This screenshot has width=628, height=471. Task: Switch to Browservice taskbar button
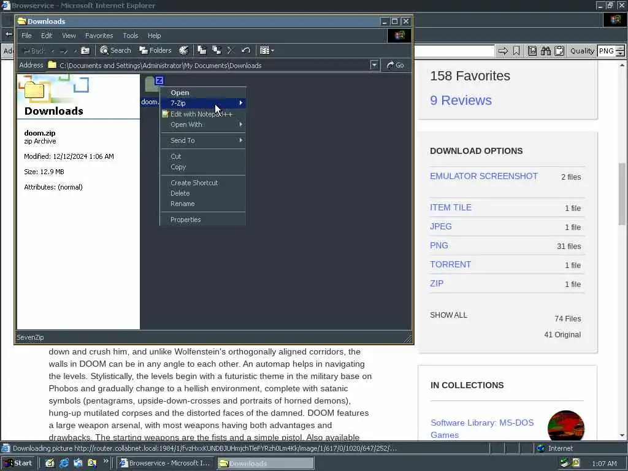point(166,463)
